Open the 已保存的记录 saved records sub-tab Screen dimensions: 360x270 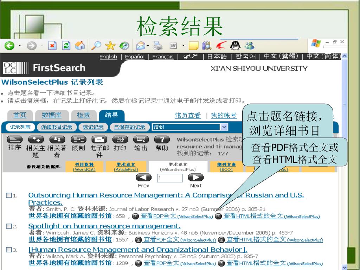pos(129,127)
